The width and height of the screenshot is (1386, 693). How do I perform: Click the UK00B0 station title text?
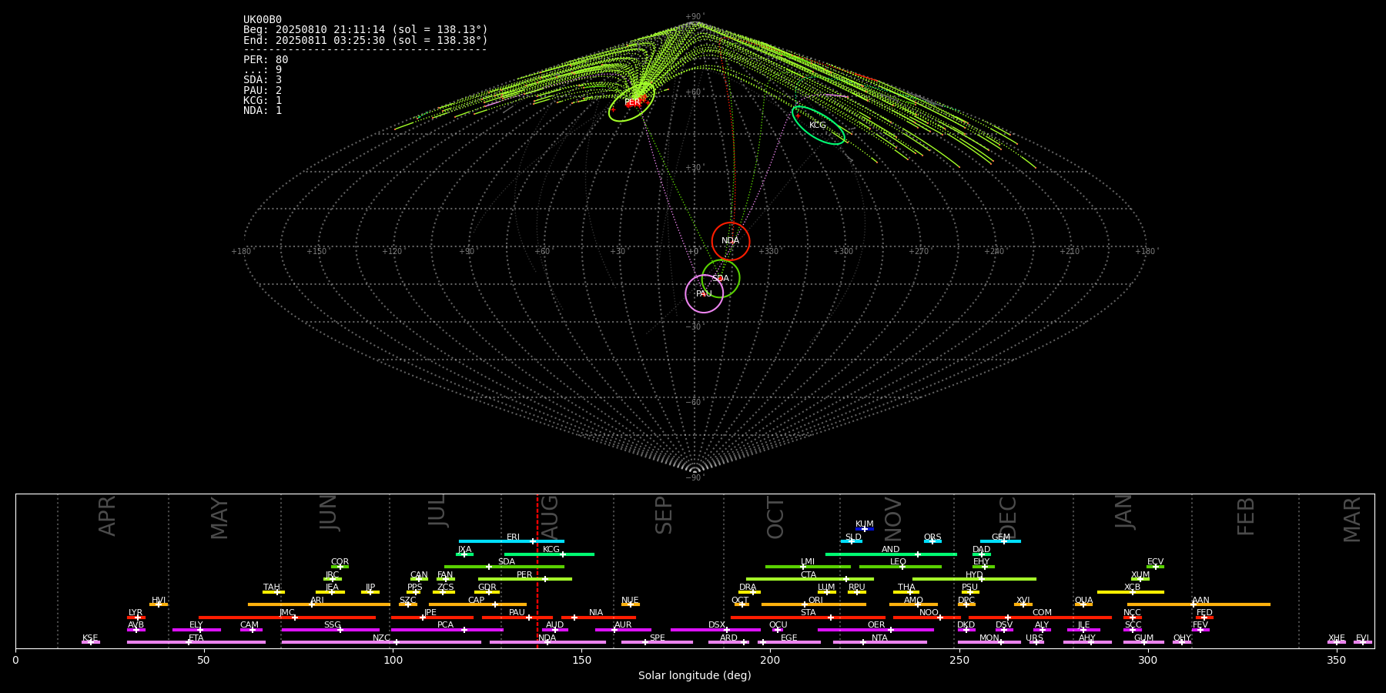(263, 20)
